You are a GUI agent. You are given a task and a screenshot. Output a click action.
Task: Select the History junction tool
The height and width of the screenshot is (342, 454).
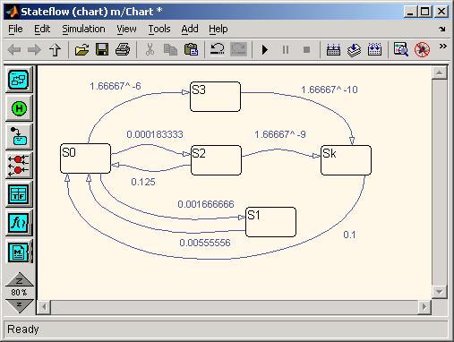coord(19,108)
